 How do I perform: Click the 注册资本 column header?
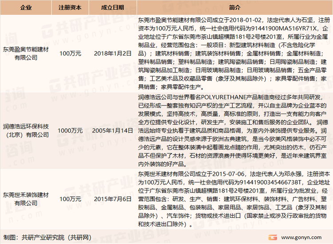click(x=70, y=8)
